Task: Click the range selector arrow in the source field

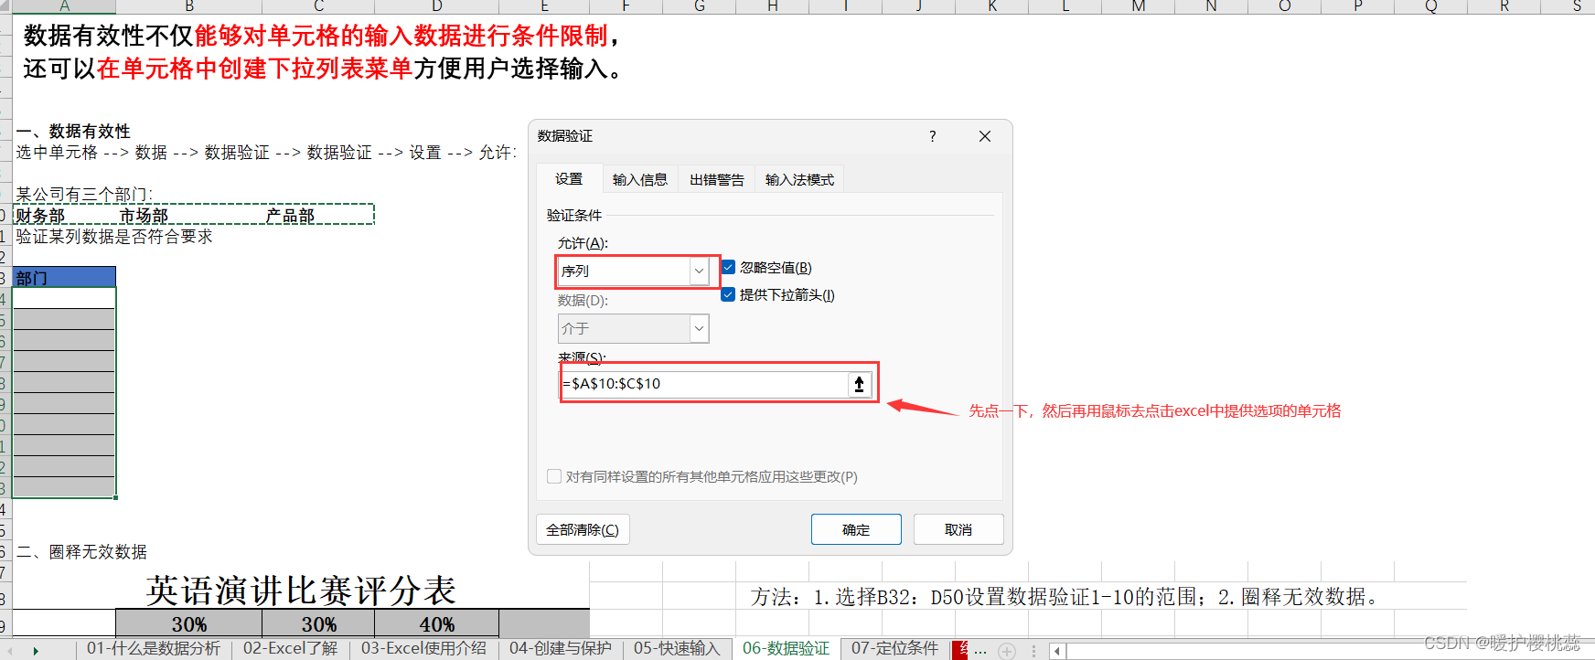Action: (859, 385)
